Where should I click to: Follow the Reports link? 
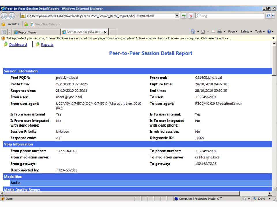click(47, 45)
